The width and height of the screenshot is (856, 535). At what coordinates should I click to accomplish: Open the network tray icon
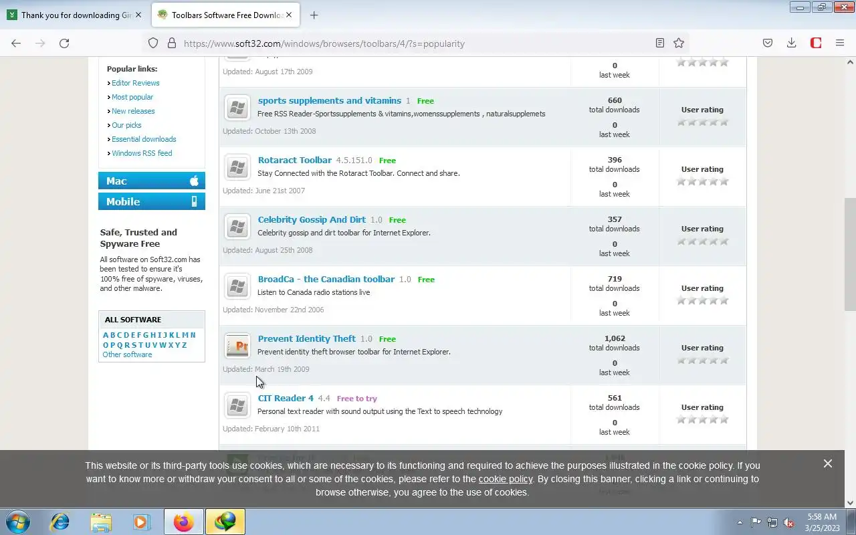tap(772, 522)
